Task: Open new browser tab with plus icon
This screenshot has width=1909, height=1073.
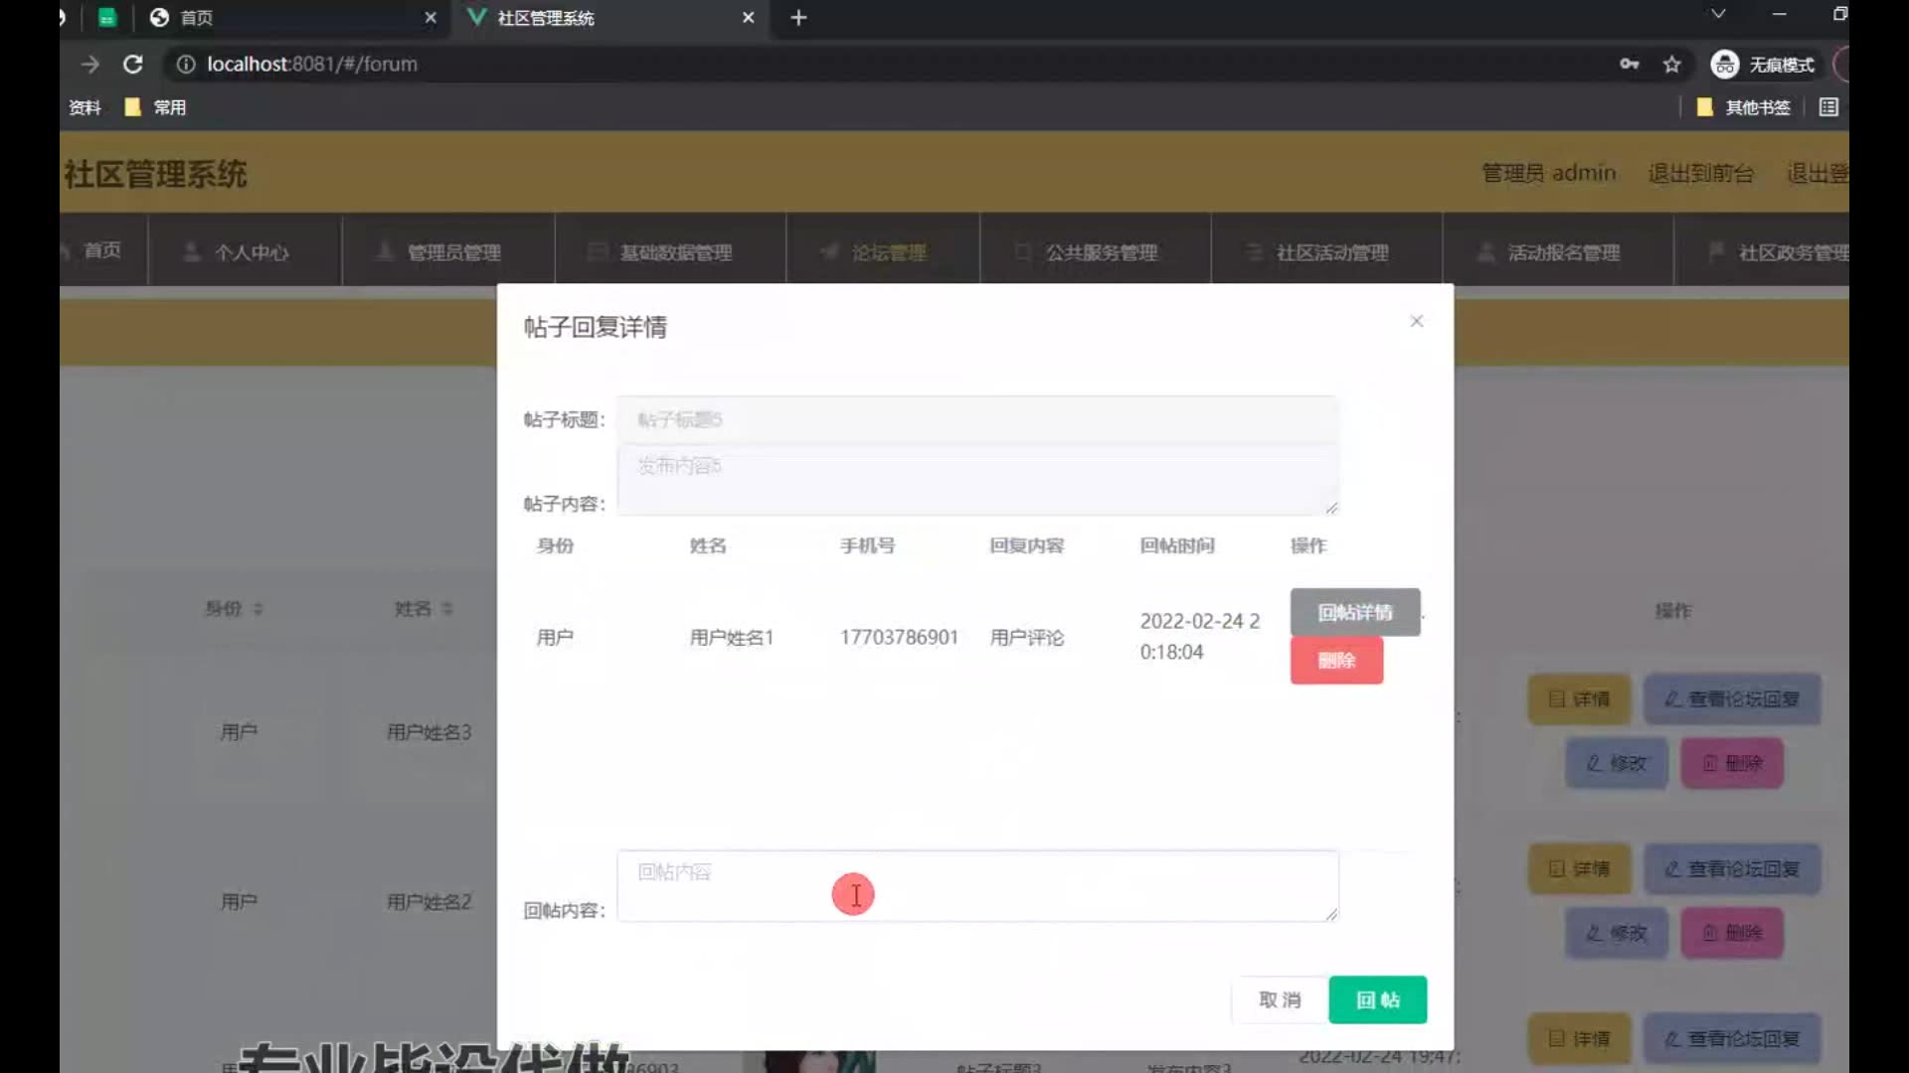Action: click(x=798, y=18)
